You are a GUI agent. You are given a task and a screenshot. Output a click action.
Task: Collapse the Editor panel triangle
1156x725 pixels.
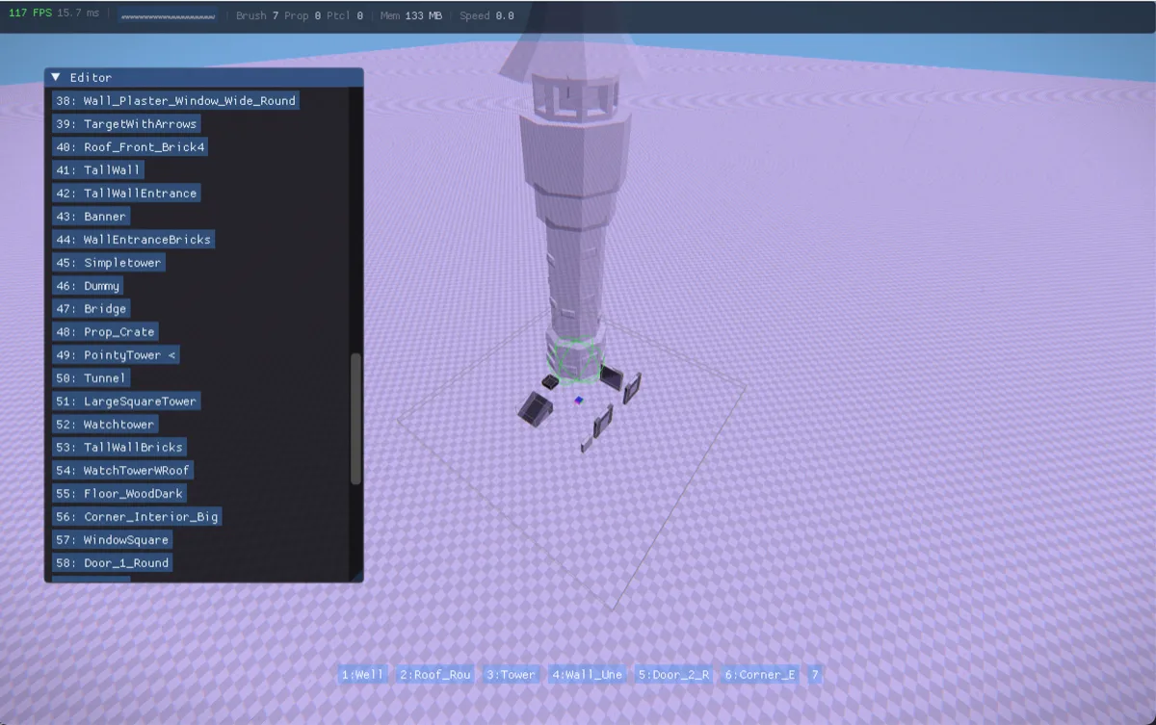[56, 77]
